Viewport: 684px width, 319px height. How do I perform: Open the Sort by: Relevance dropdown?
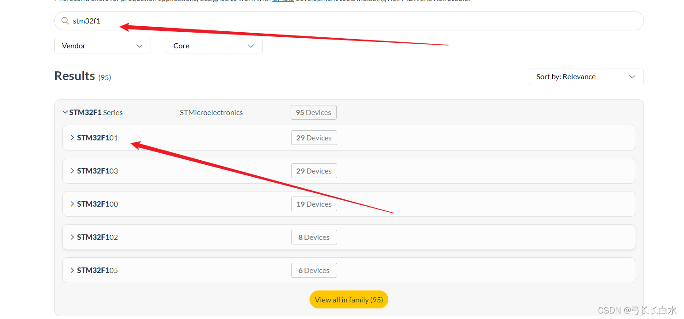[586, 76]
